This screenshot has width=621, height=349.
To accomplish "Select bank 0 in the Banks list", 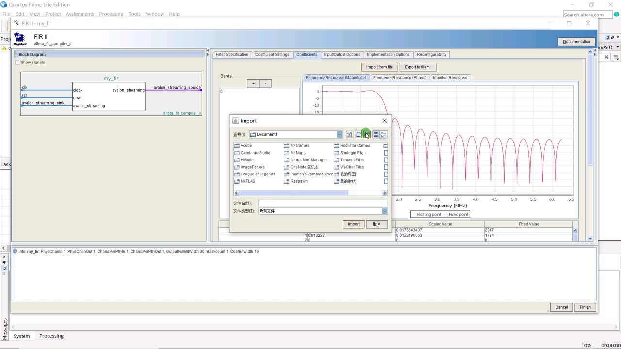I will click(260, 91).
